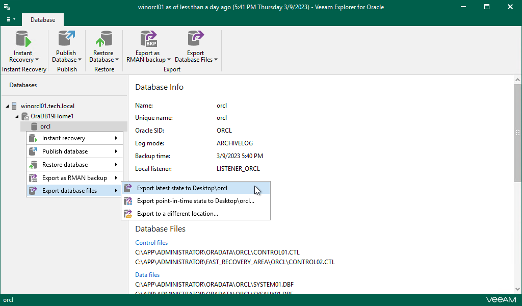522x306 pixels.
Task: Open the main application menu dropdown
Action: point(10,19)
